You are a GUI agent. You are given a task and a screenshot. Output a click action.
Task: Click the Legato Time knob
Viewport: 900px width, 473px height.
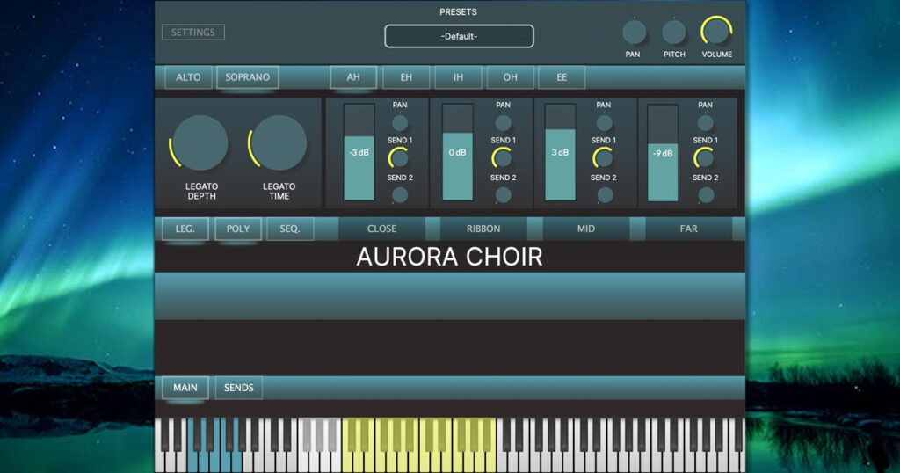279,143
